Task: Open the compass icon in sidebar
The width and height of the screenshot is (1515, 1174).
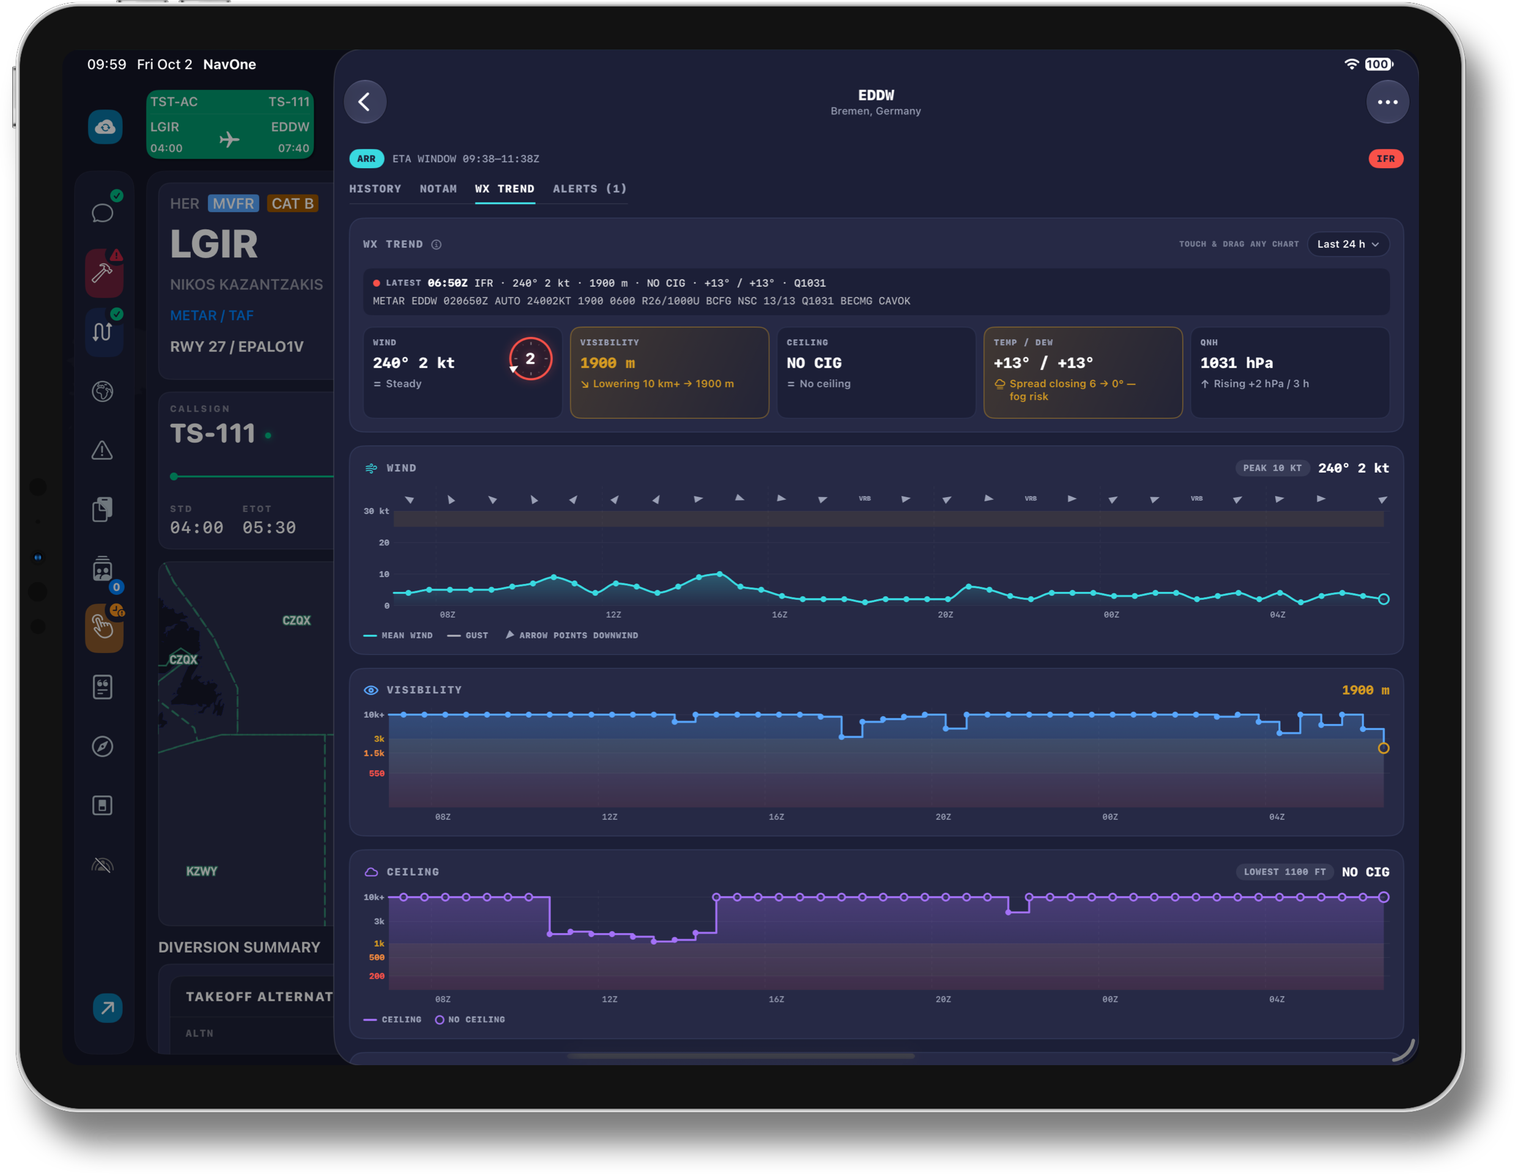Action: click(103, 746)
